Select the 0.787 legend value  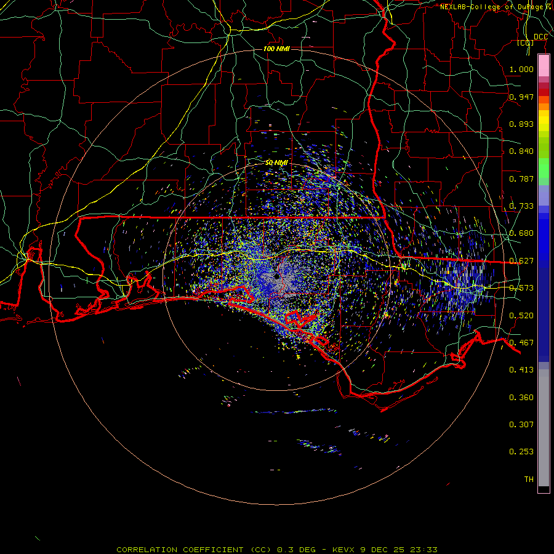pyautogui.click(x=521, y=179)
